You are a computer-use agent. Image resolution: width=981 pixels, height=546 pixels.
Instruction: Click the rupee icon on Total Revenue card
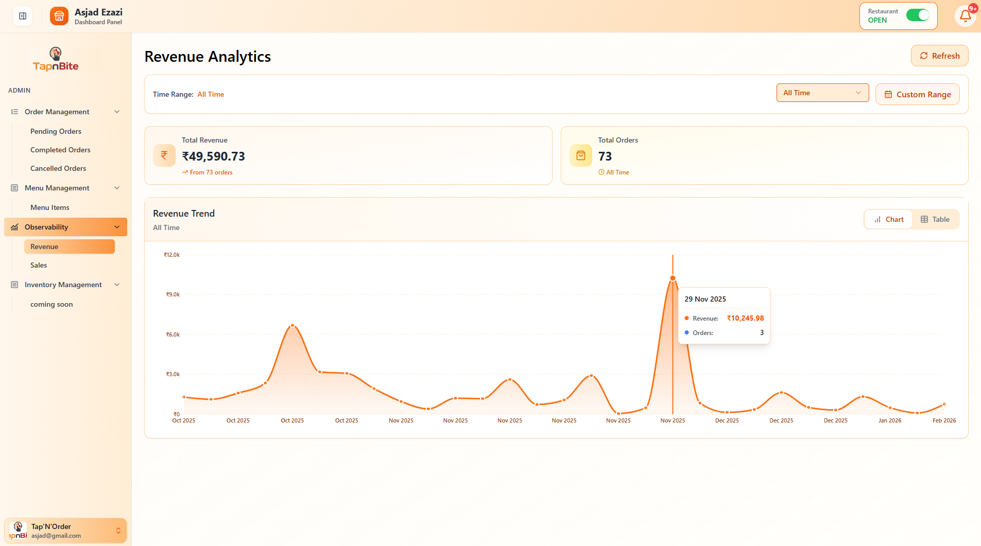[164, 155]
